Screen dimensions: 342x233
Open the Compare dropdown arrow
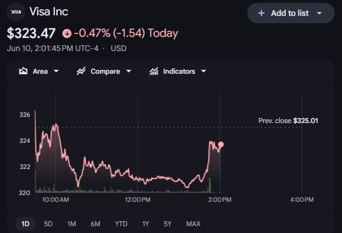129,71
